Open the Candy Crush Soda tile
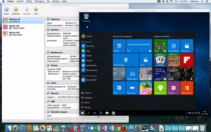Screen dimensions: 211x132 [x=146, y=88]
